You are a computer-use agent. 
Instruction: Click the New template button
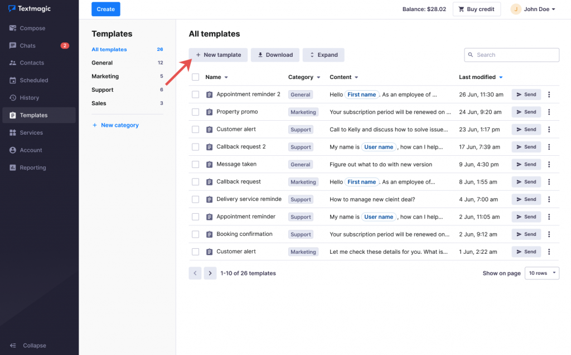218,55
